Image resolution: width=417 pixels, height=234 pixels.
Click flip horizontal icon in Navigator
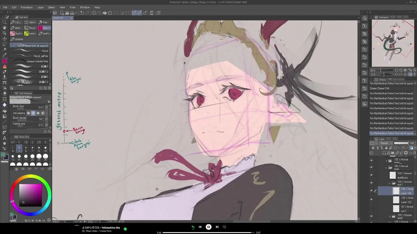point(410,74)
